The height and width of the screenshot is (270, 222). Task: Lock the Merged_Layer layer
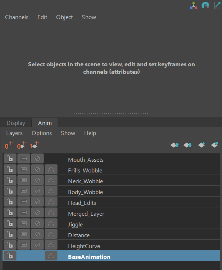[10, 213]
